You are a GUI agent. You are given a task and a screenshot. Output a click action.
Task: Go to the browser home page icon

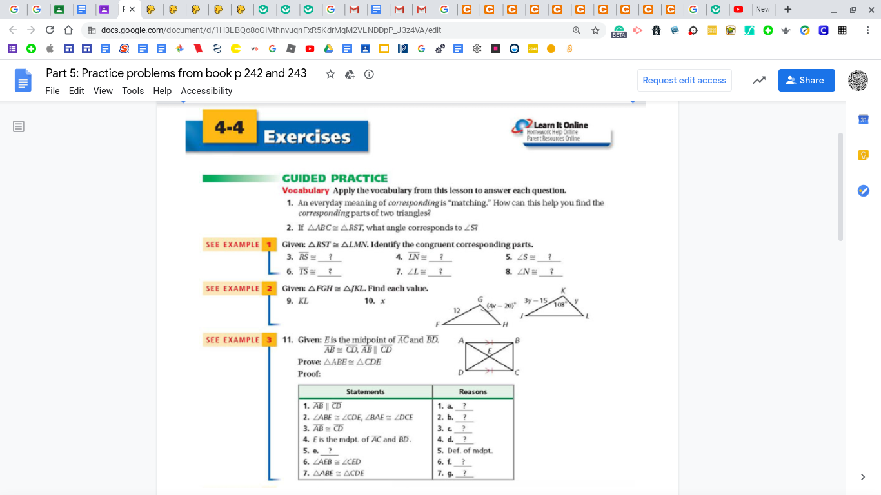68,30
